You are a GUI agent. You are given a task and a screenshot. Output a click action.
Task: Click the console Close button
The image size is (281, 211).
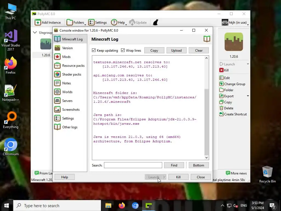201,177
